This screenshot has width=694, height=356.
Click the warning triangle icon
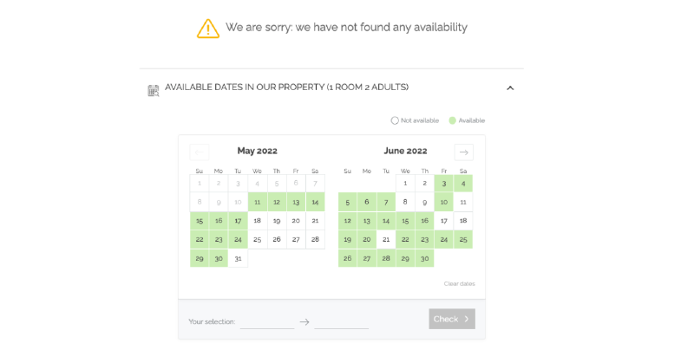click(208, 29)
